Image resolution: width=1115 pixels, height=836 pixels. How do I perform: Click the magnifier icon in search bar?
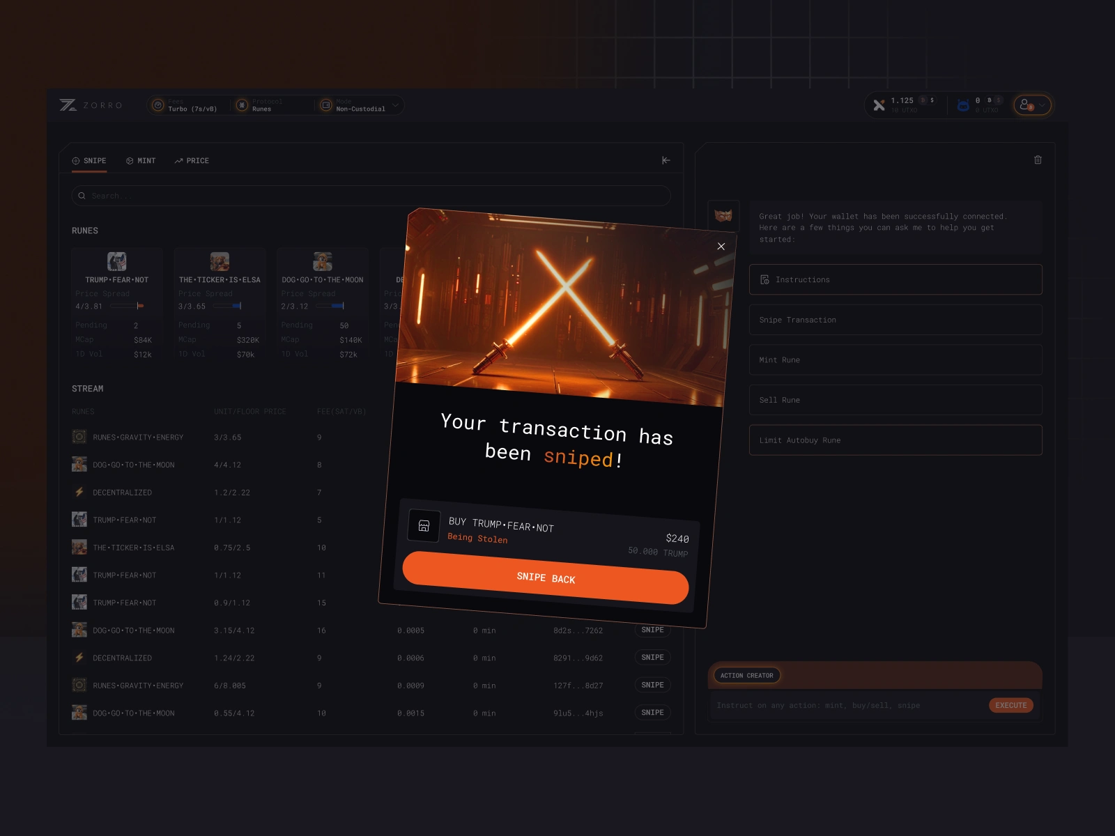click(x=82, y=196)
